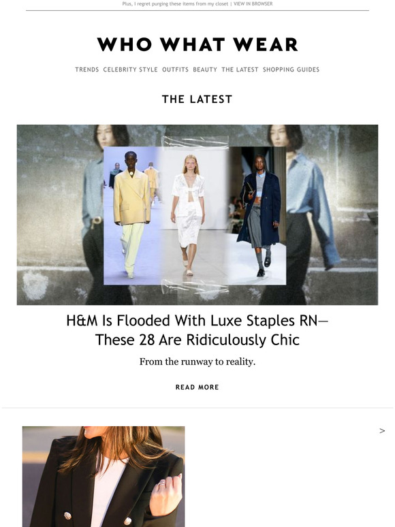Click Read More under H&M article
Screen dimensions: 395x527
[x=197, y=387]
